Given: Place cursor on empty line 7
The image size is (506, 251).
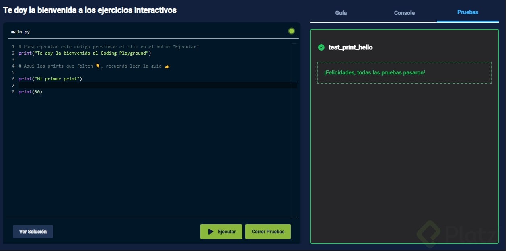Looking at the screenshot, I should (x=155, y=85).
